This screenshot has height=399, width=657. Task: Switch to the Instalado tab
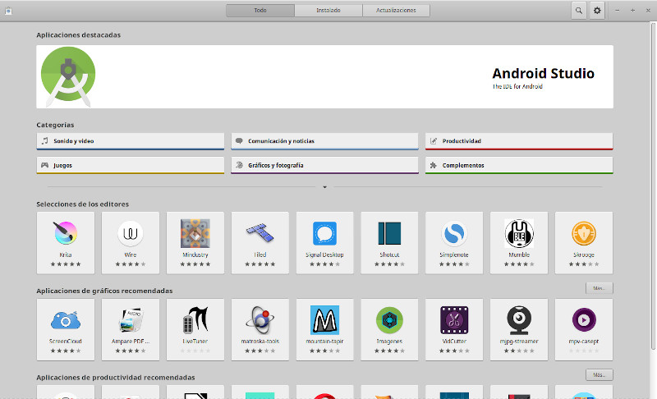pos(328,11)
